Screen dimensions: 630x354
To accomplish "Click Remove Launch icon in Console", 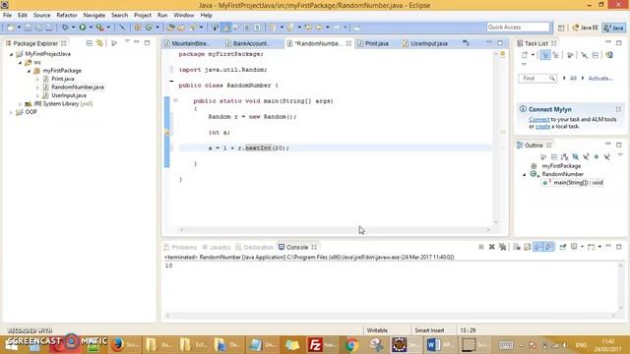I will [491, 247].
